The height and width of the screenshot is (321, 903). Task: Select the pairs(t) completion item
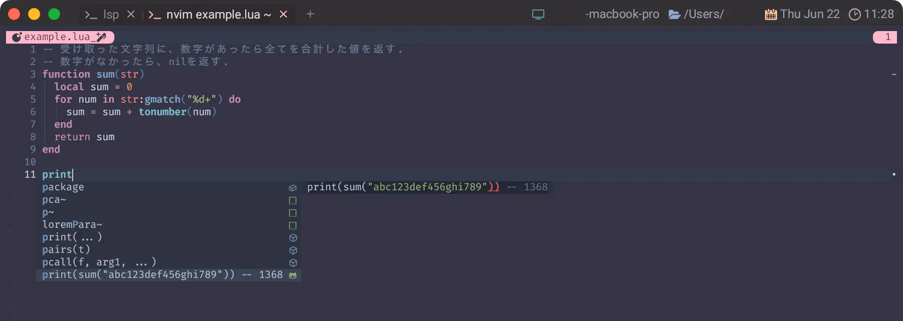[169, 250]
